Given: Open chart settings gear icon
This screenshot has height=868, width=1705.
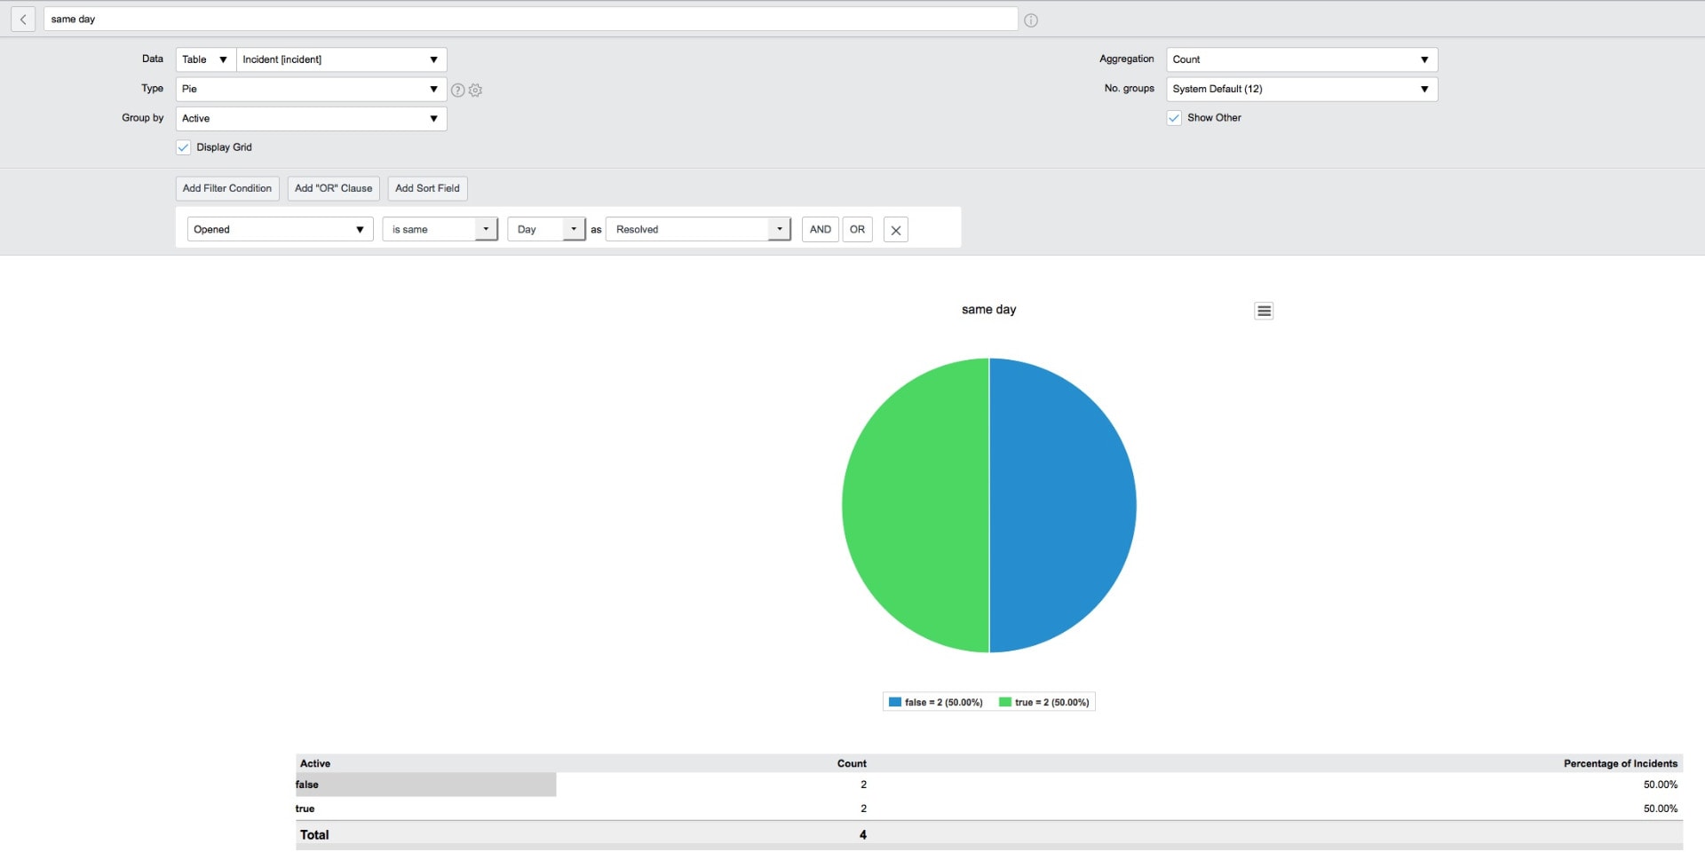Looking at the screenshot, I should (475, 90).
